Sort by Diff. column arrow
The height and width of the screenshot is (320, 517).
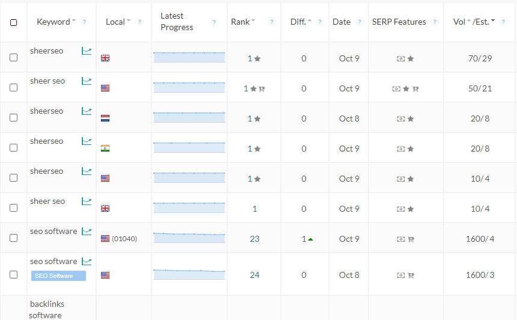pos(309,20)
